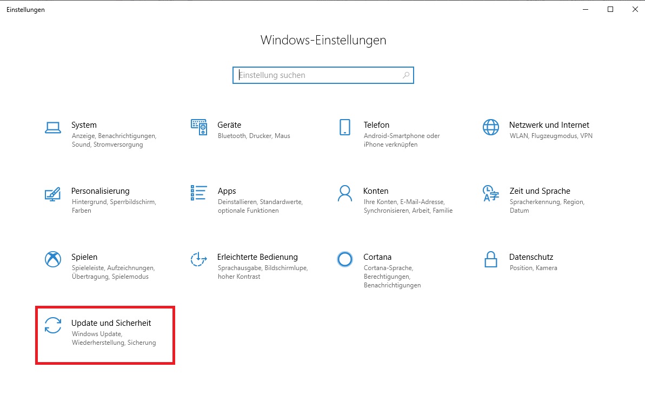Click the Erleichterte Bedienung icon
The height and width of the screenshot is (407, 645).
pyautogui.click(x=198, y=259)
